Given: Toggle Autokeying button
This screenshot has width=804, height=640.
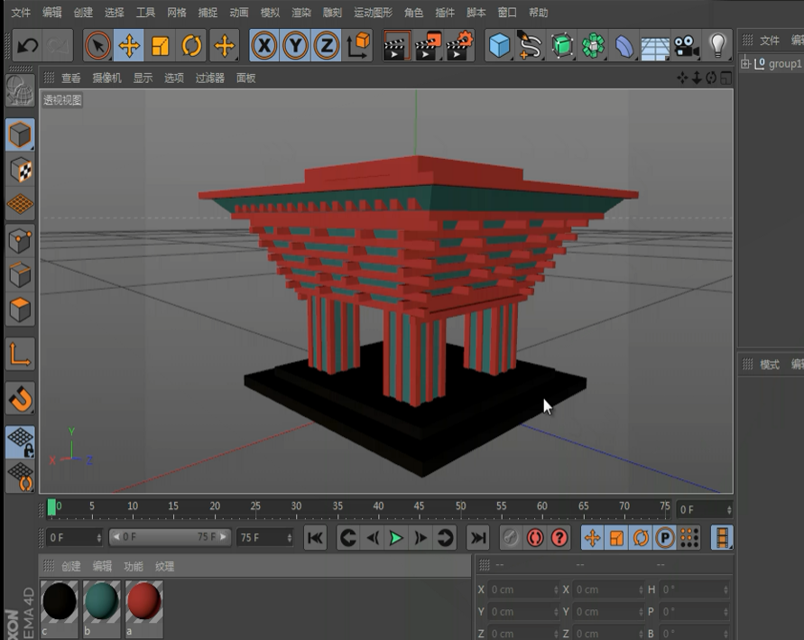Looking at the screenshot, I should point(535,538).
